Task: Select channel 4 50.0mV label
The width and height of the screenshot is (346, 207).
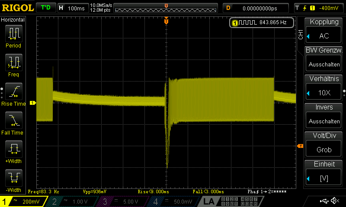Action: 183,201
